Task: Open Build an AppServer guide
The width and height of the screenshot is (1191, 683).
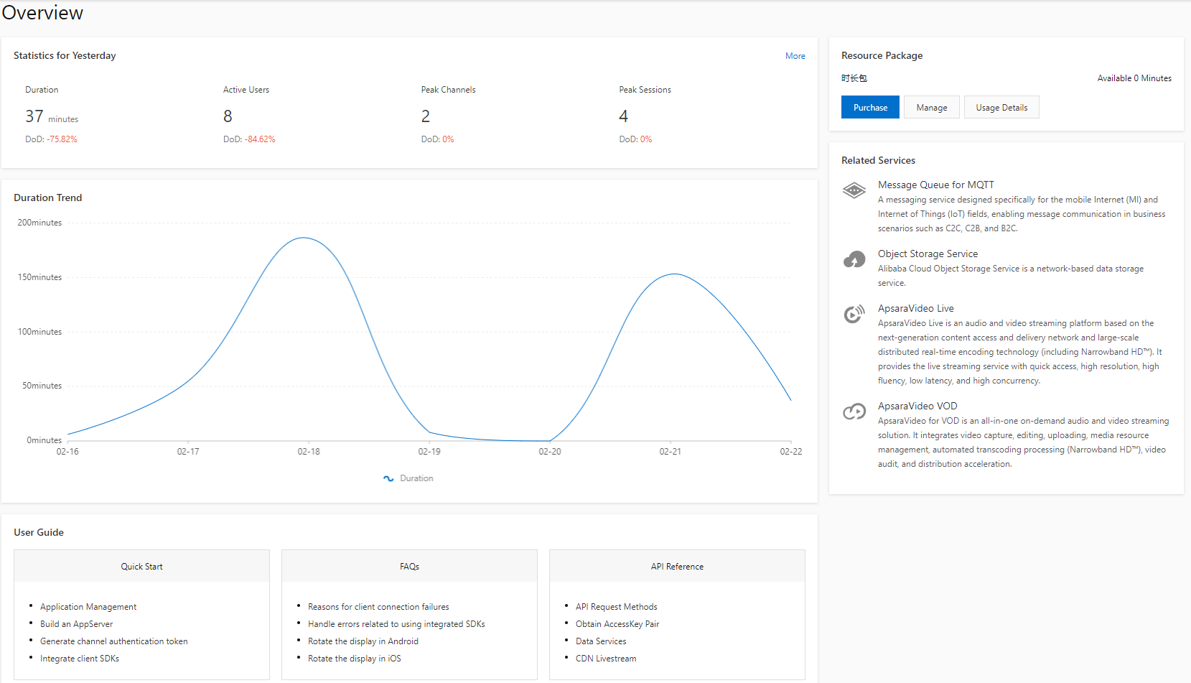Action: pos(76,624)
